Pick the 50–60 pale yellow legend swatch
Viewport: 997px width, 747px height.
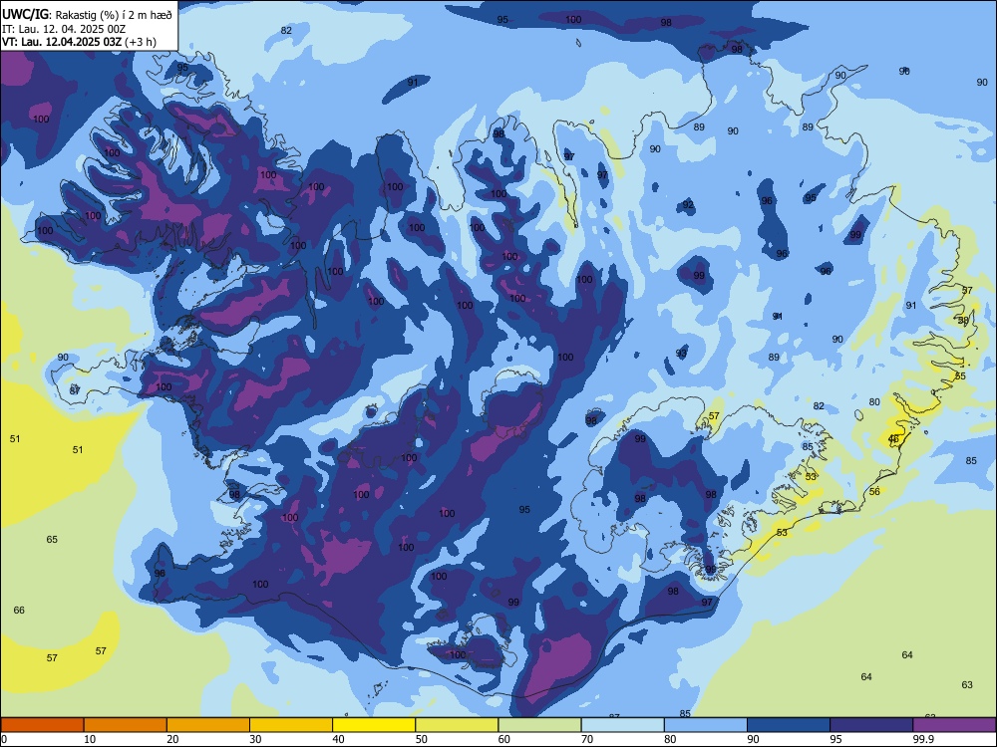[x=457, y=725]
